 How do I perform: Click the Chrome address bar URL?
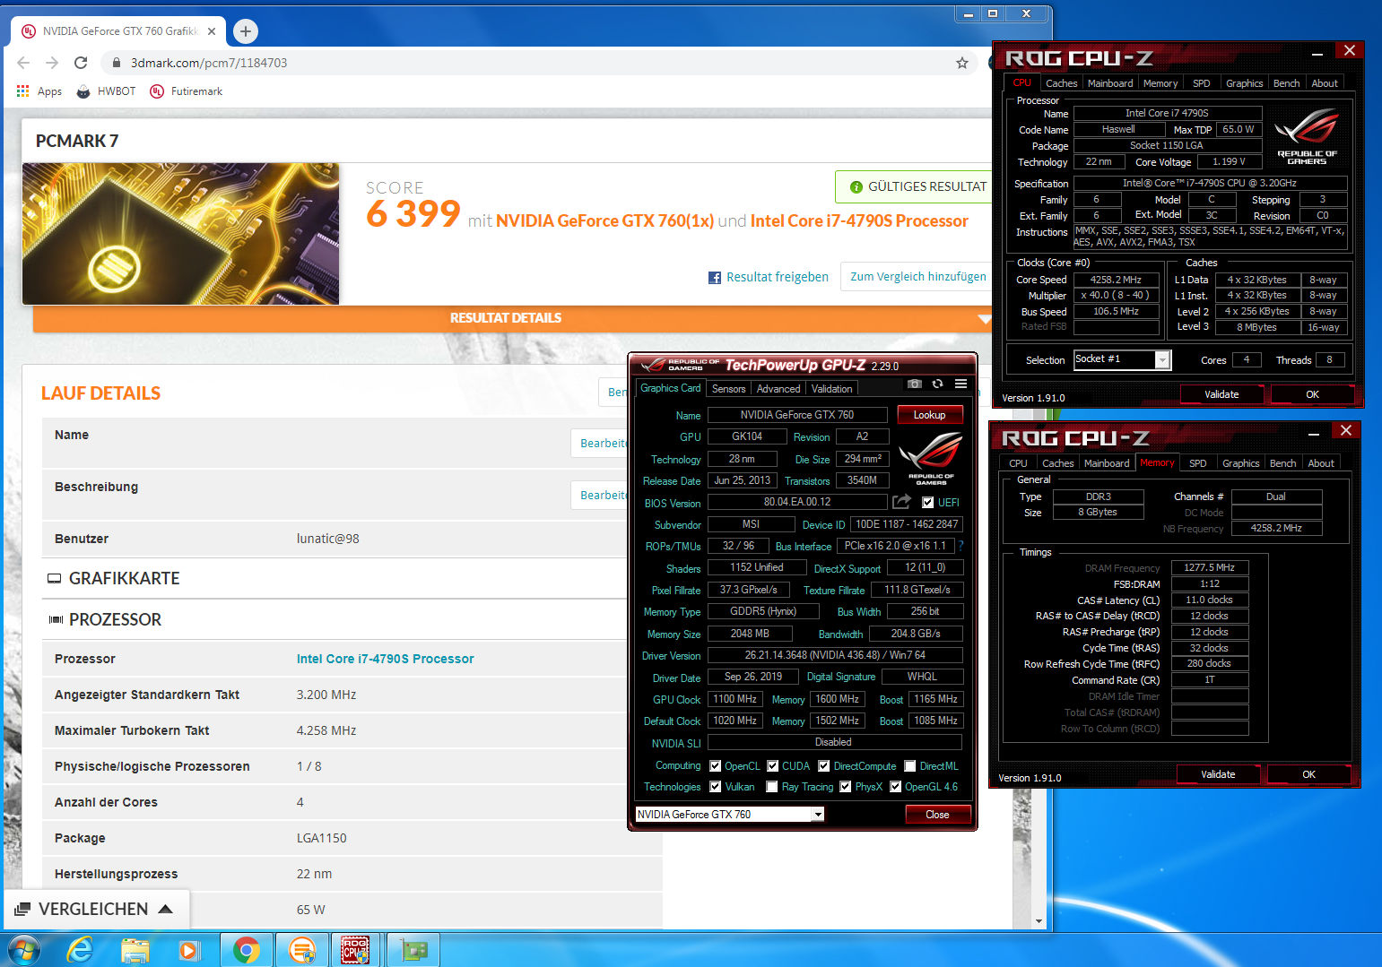[209, 63]
